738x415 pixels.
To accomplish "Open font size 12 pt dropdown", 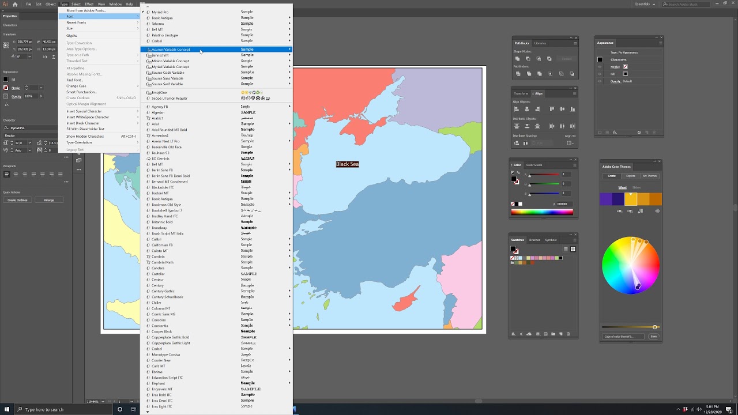I will coord(30,143).
